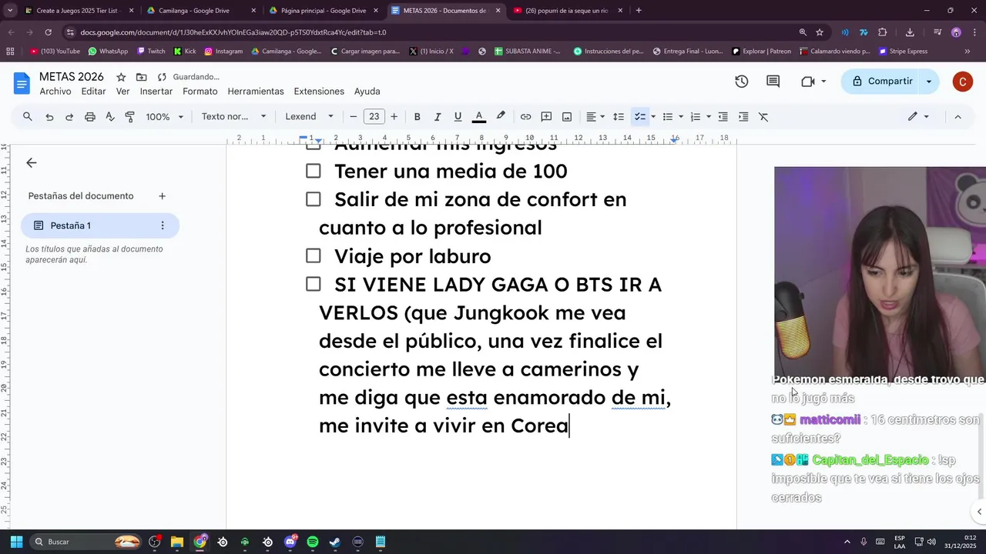Activate the paint format roller
This screenshot has width=986, height=554.
pyautogui.click(x=130, y=117)
